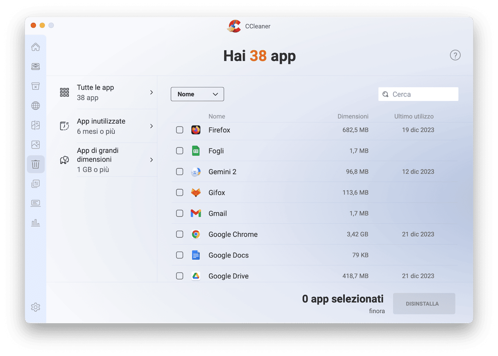Click the text-lines screen icon in sidebar
This screenshot has height=356, width=498.
pos(36,203)
